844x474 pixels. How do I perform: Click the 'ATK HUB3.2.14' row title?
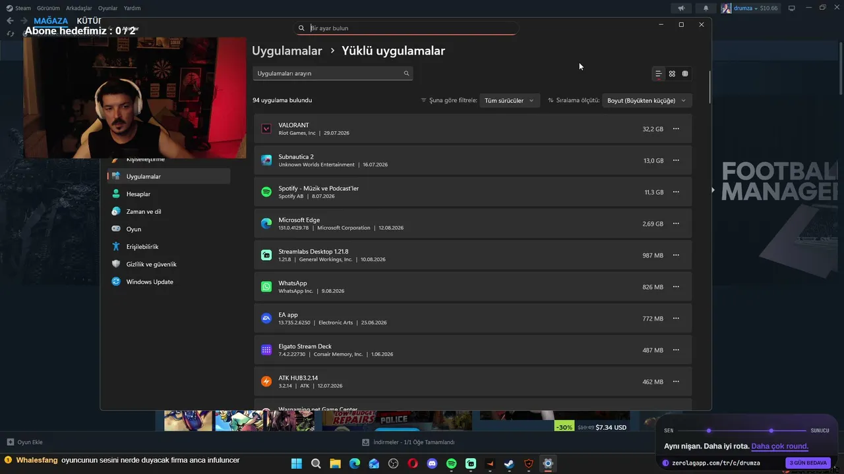298,378
